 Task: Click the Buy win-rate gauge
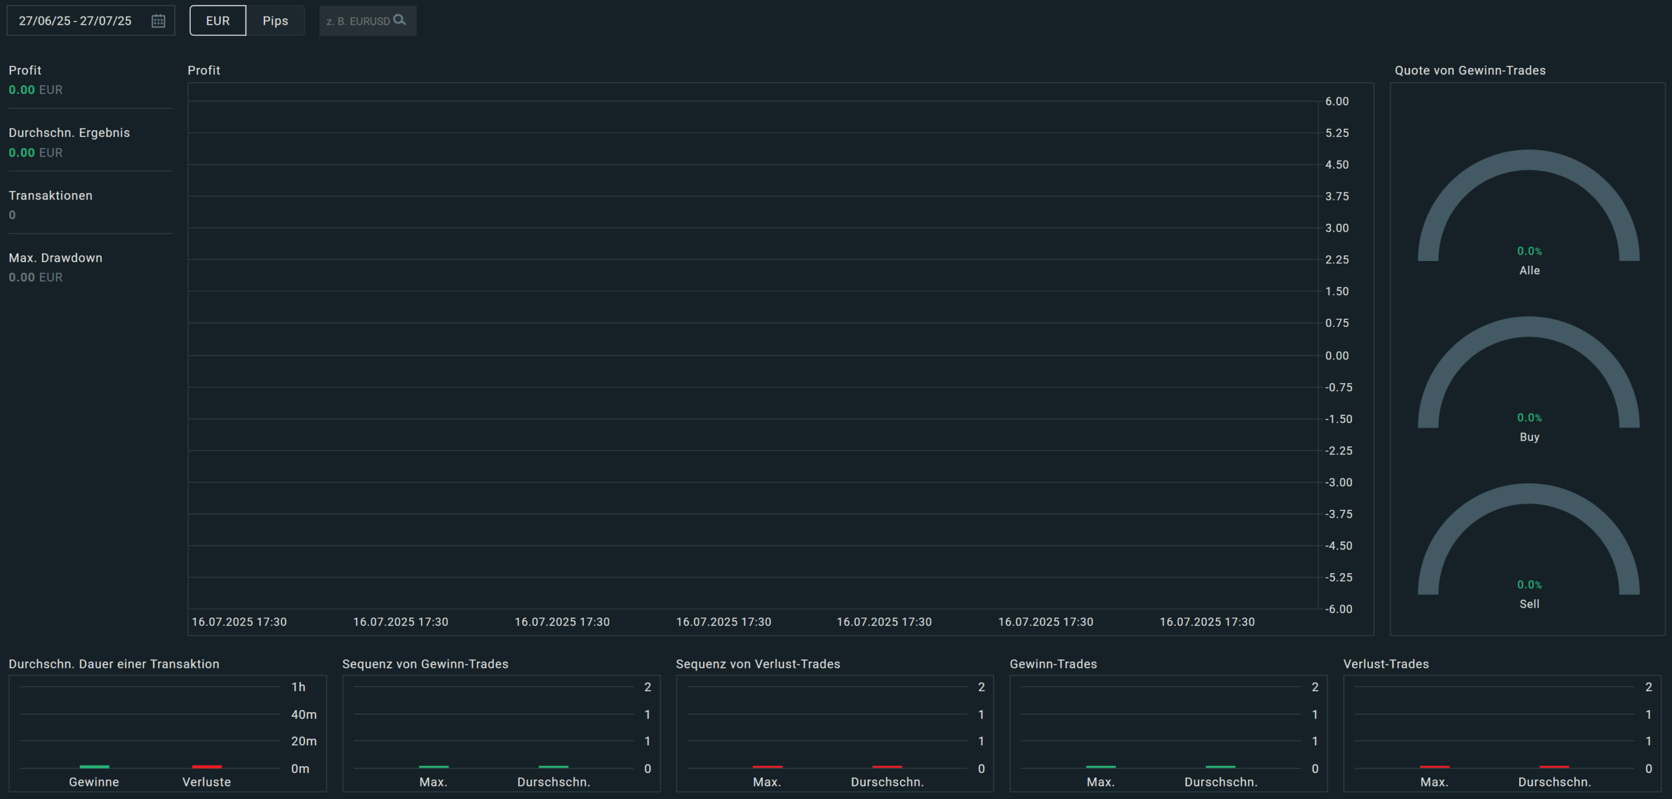(1528, 373)
